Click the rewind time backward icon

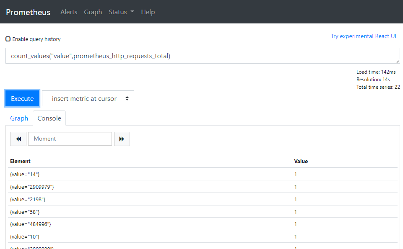click(18, 139)
